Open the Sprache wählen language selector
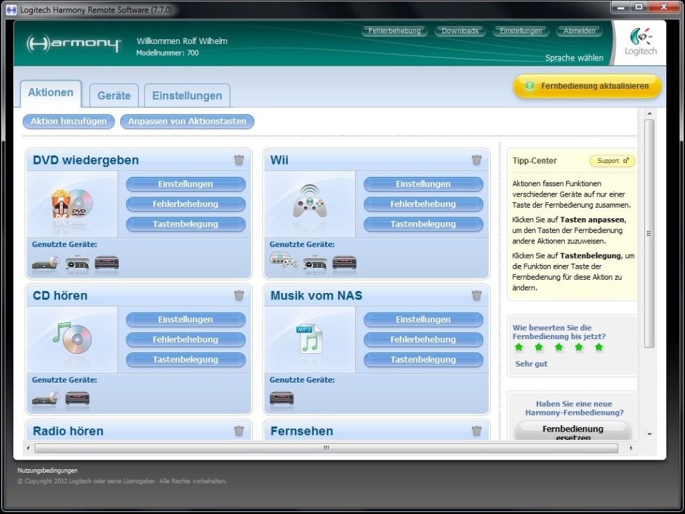685x514 pixels. click(574, 58)
